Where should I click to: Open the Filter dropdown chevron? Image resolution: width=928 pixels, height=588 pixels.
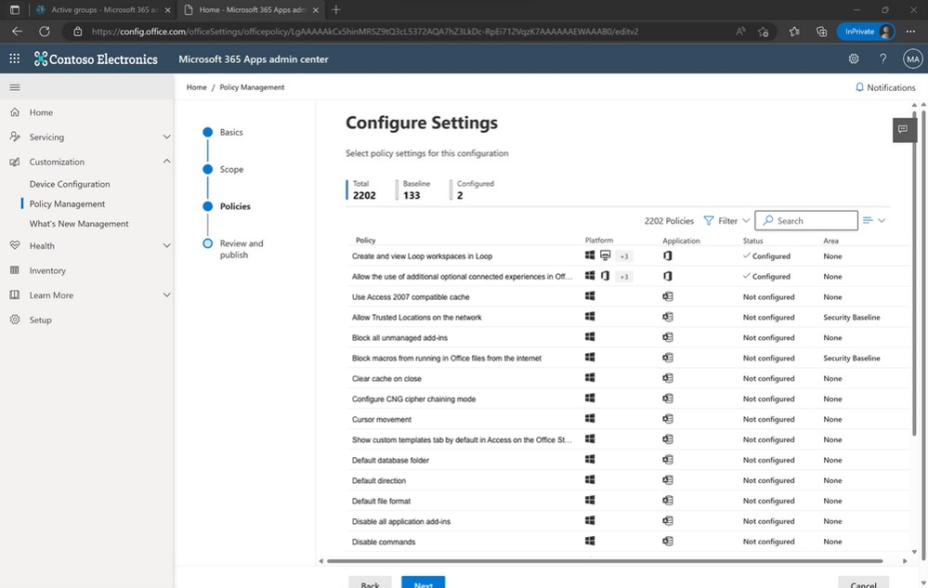pos(746,221)
